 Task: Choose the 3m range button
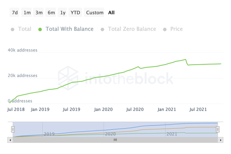tap(39, 12)
